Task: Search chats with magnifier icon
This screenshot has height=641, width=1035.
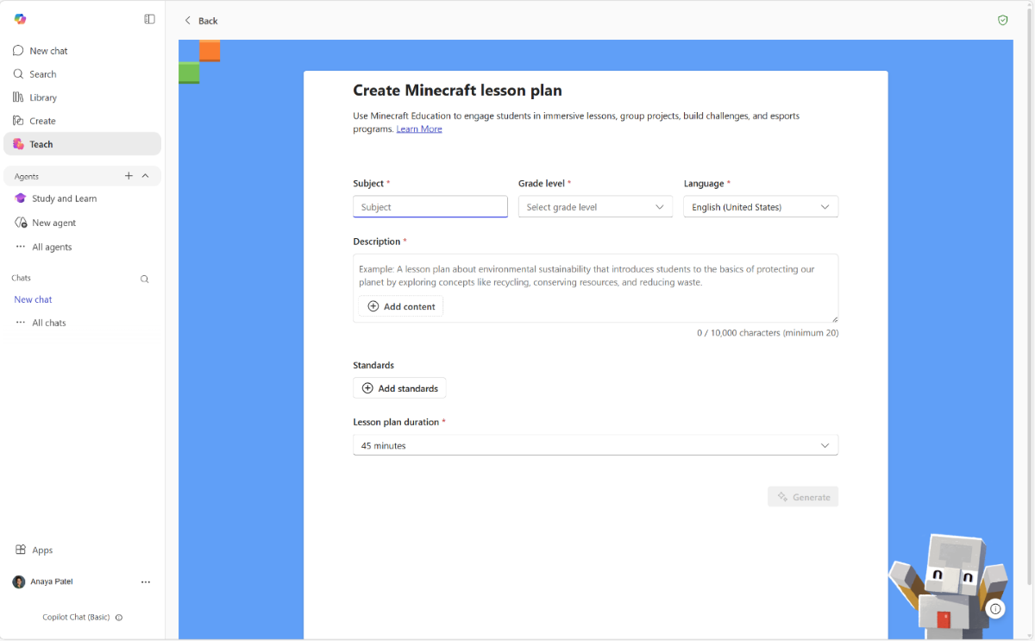Action: 144,279
